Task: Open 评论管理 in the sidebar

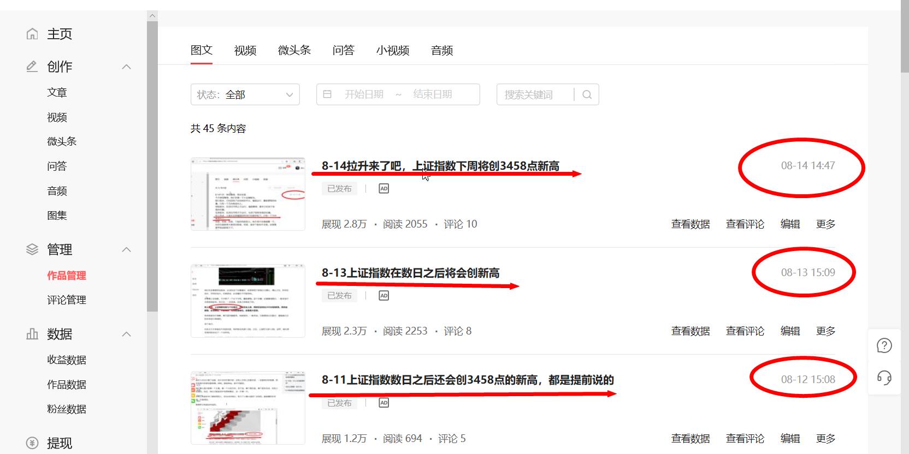Action: tap(67, 300)
